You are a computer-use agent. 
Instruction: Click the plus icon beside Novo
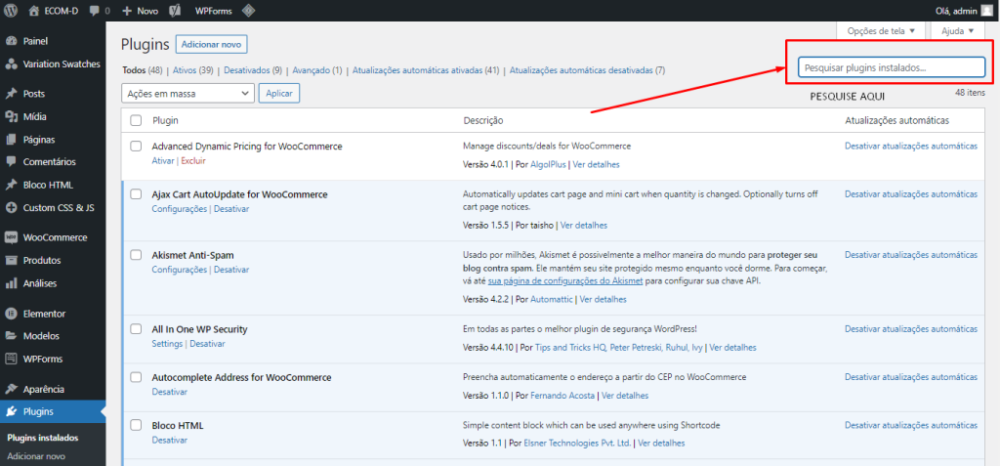[x=127, y=11]
